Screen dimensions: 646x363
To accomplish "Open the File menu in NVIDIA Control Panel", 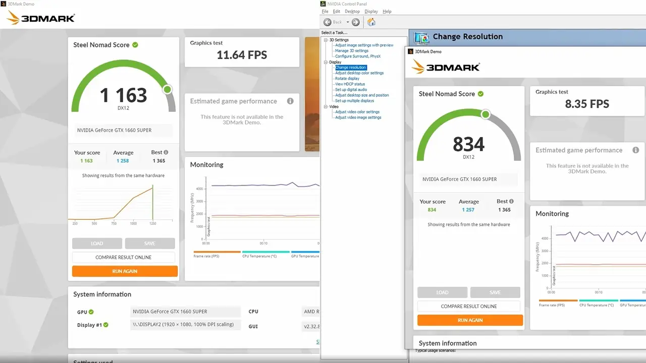I will click(325, 12).
